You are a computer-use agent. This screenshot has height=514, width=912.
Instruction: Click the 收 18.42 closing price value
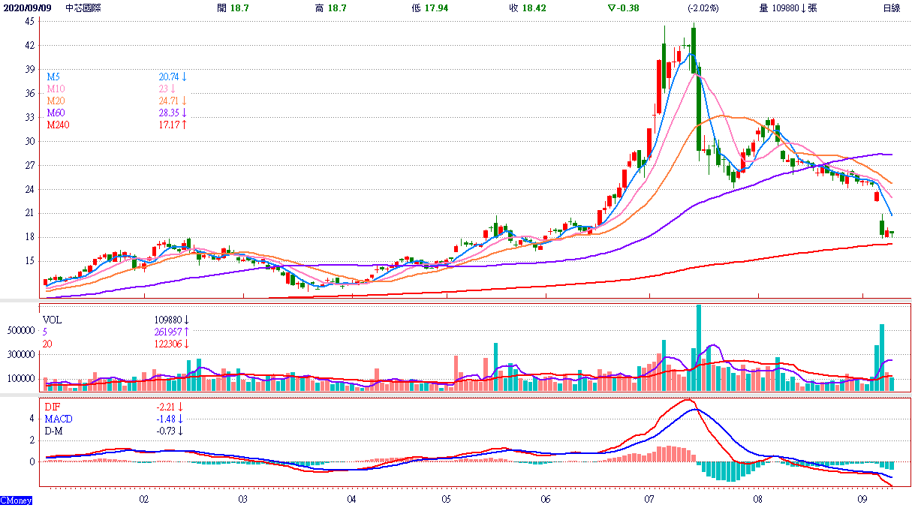523,8
